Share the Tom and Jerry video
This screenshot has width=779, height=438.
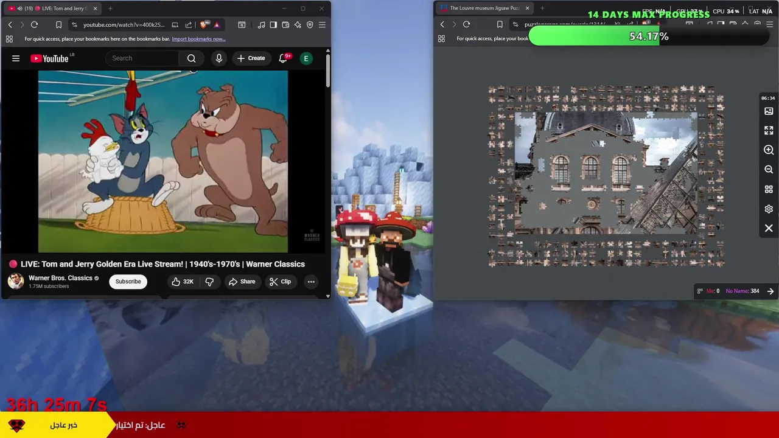(242, 282)
